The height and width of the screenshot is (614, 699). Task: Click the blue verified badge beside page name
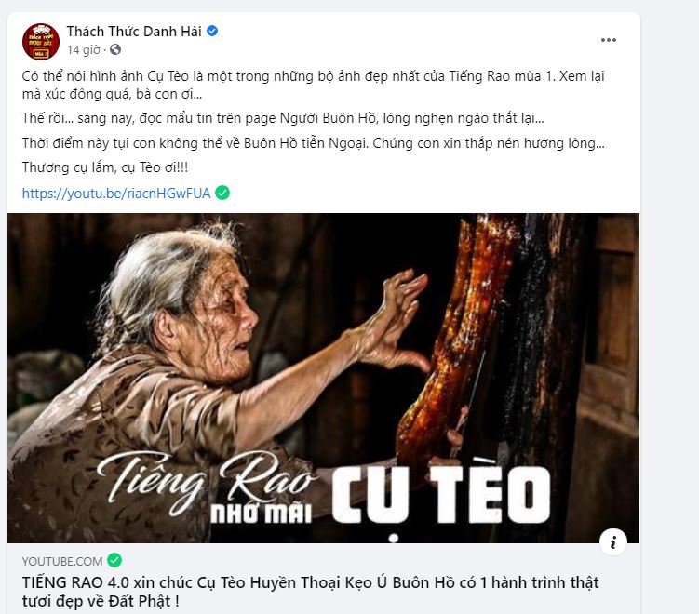[212, 32]
